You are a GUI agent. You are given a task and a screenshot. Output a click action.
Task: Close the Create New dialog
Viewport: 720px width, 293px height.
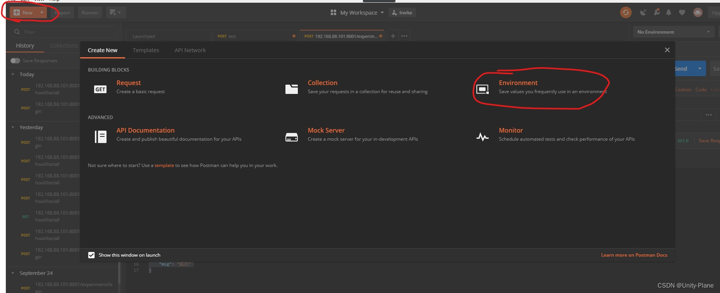667,50
